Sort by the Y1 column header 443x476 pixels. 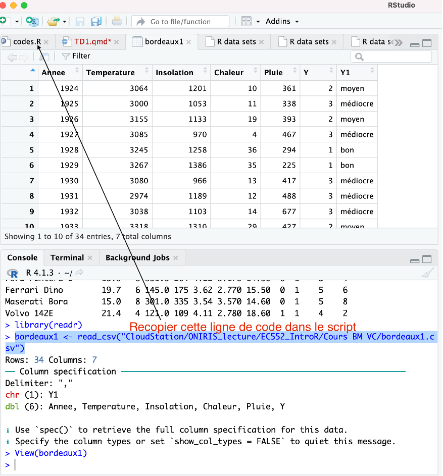(x=357, y=73)
